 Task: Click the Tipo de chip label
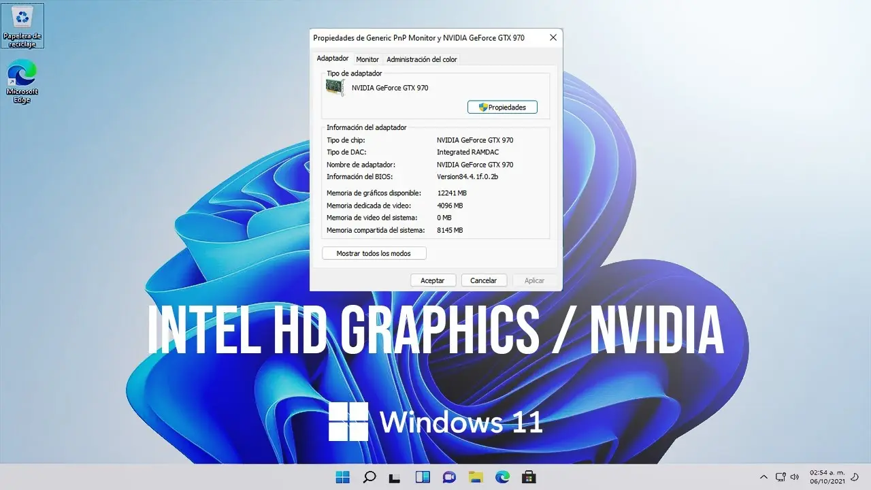[x=346, y=140]
